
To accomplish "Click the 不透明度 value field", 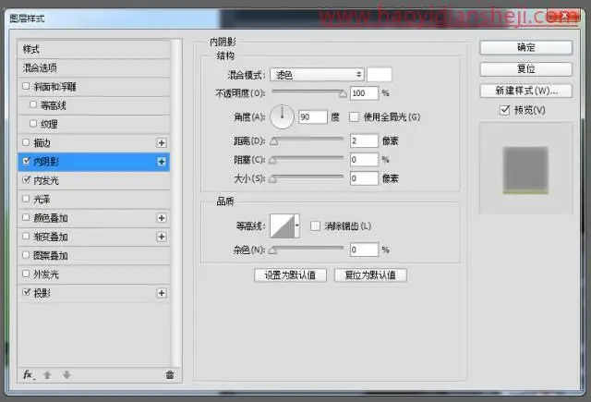I will point(364,93).
